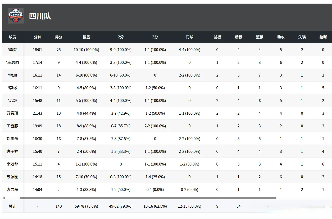
Task: Sort by 得分 column header
Action: 58,37
